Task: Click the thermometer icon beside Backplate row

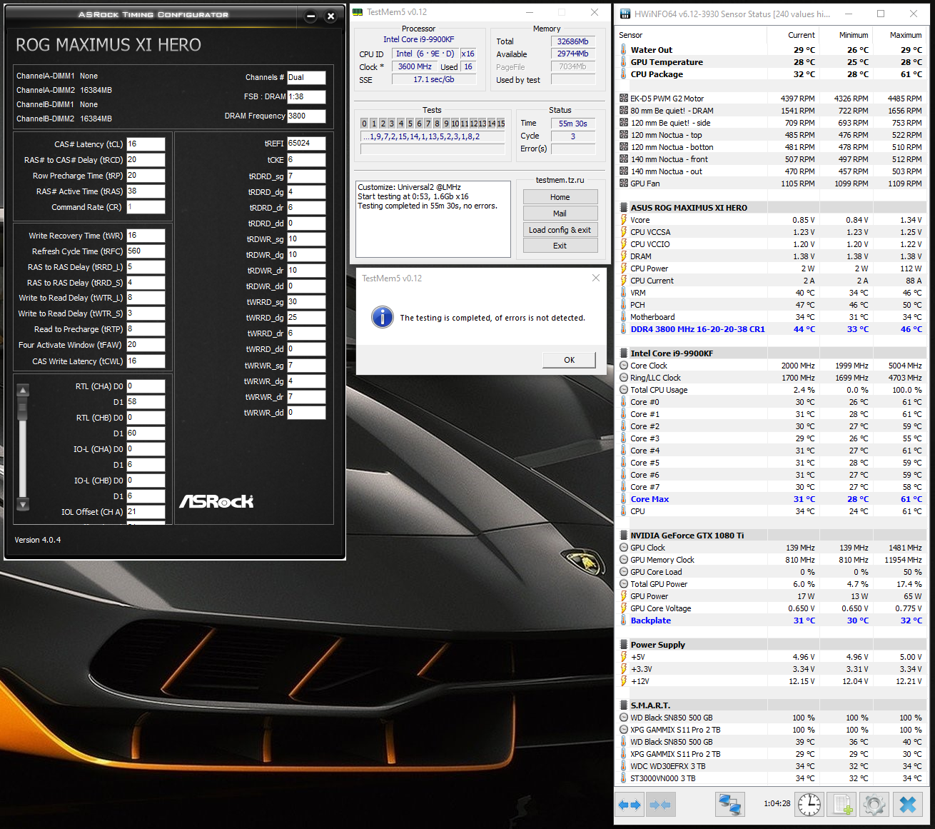Action: [624, 621]
